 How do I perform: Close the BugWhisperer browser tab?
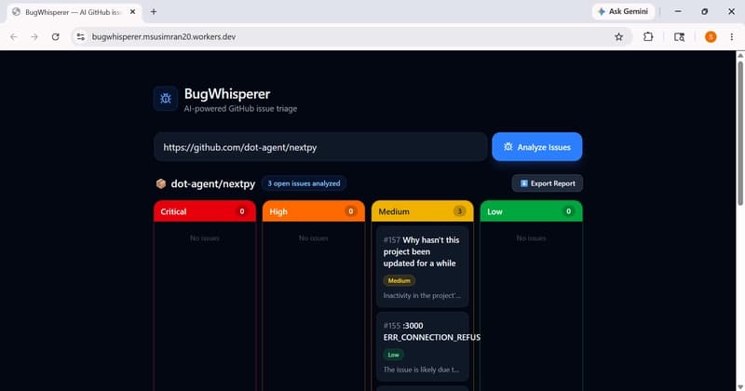(132, 12)
